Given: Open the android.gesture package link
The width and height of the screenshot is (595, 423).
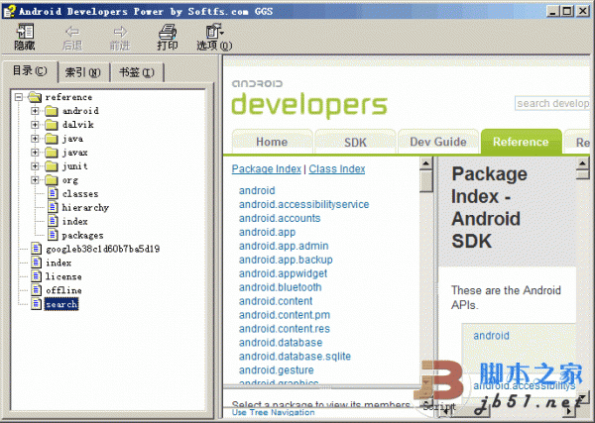Looking at the screenshot, I should [277, 370].
